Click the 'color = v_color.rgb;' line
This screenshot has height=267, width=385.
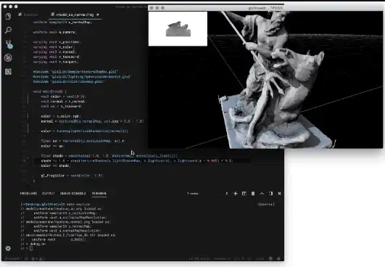coord(61,116)
